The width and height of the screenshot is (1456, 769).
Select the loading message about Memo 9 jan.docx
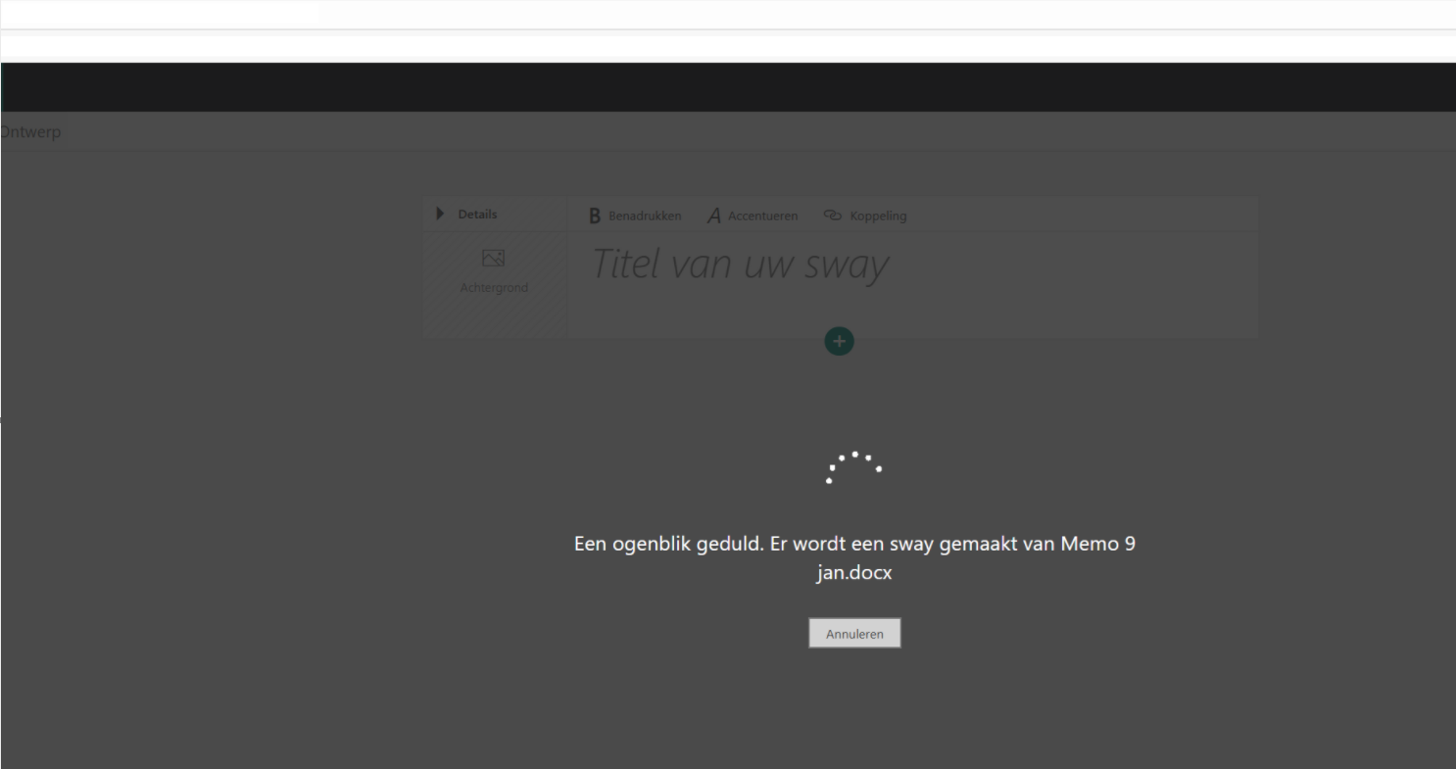(854, 558)
